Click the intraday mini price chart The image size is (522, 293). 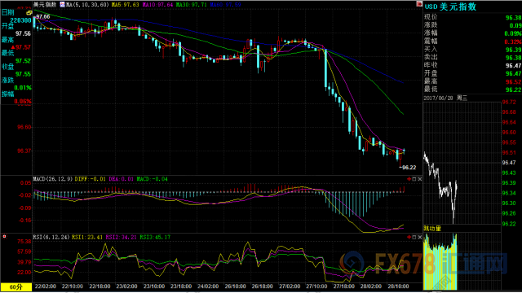tap(462, 163)
